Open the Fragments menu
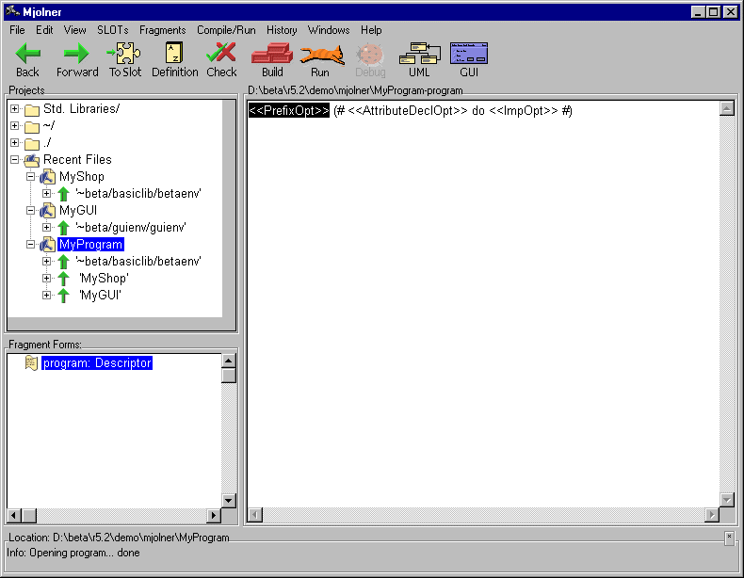This screenshot has height=578, width=744. pyautogui.click(x=162, y=30)
